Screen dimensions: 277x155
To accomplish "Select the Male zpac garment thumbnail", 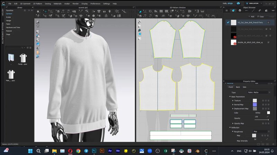I will point(11,75).
